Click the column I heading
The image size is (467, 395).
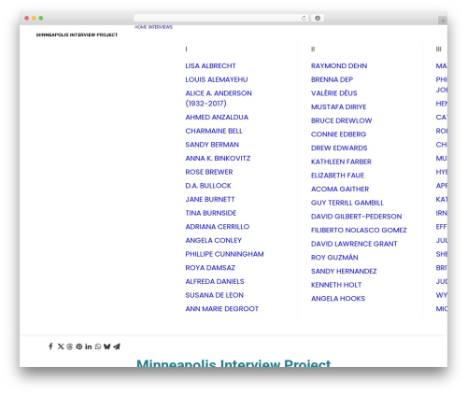tap(186, 49)
